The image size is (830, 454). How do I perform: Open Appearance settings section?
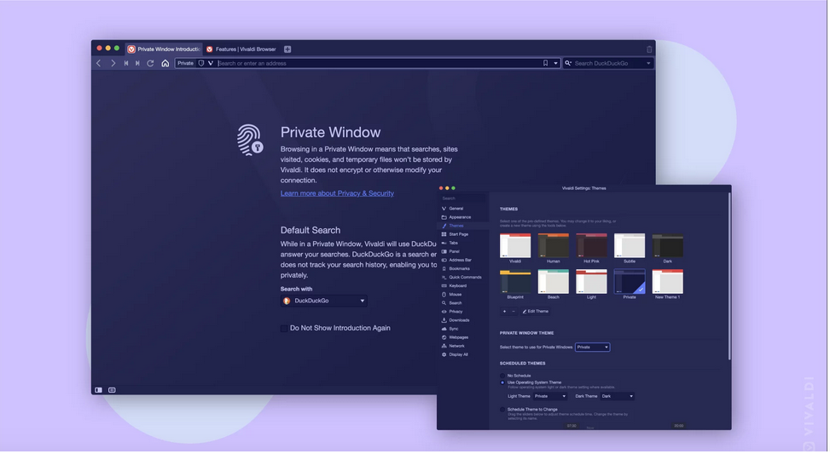pyautogui.click(x=461, y=217)
